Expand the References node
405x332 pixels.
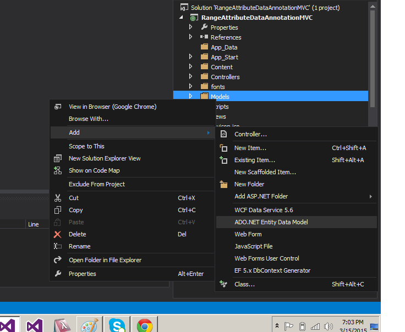pyautogui.click(x=190, y=37)
